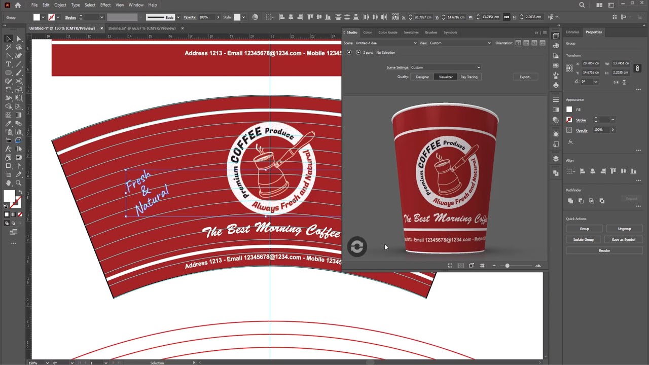Viewport: 649px width, 365px height.
Task: Open the Scene dropdown Untitled-1.dae
Action: (386, 43)
